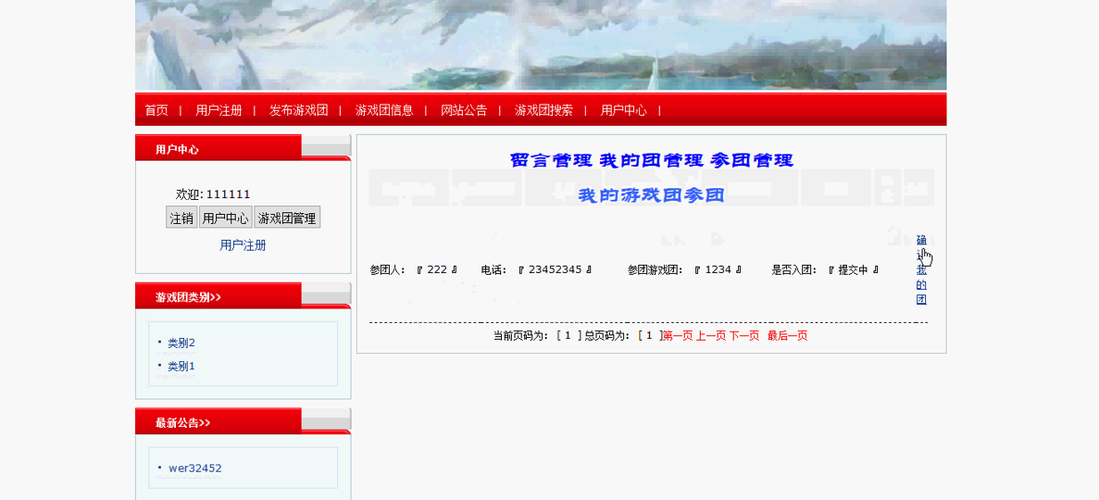The width and height of the screenshot is (1099, 500).
Task: Click the 游戏团管理 button
Action: pos(287,218)
